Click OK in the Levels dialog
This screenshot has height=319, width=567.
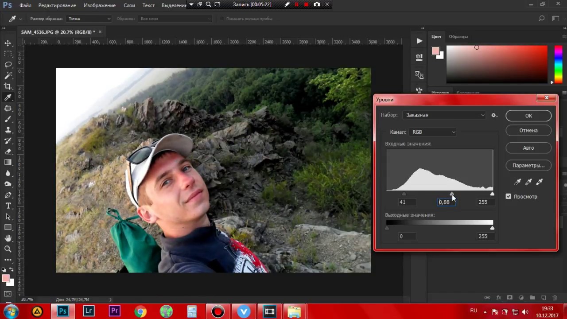tap(528, 116)
